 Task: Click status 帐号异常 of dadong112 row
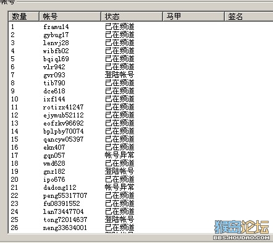(120, 187)
